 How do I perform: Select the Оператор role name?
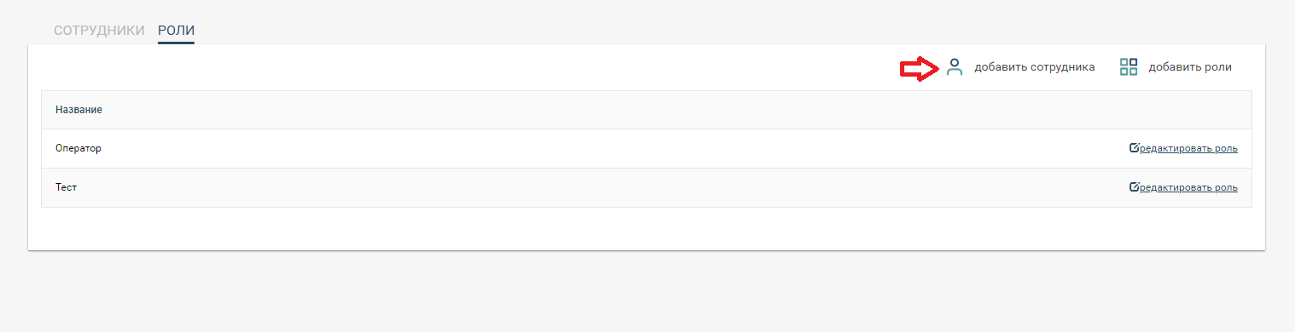tap(78, 148)
